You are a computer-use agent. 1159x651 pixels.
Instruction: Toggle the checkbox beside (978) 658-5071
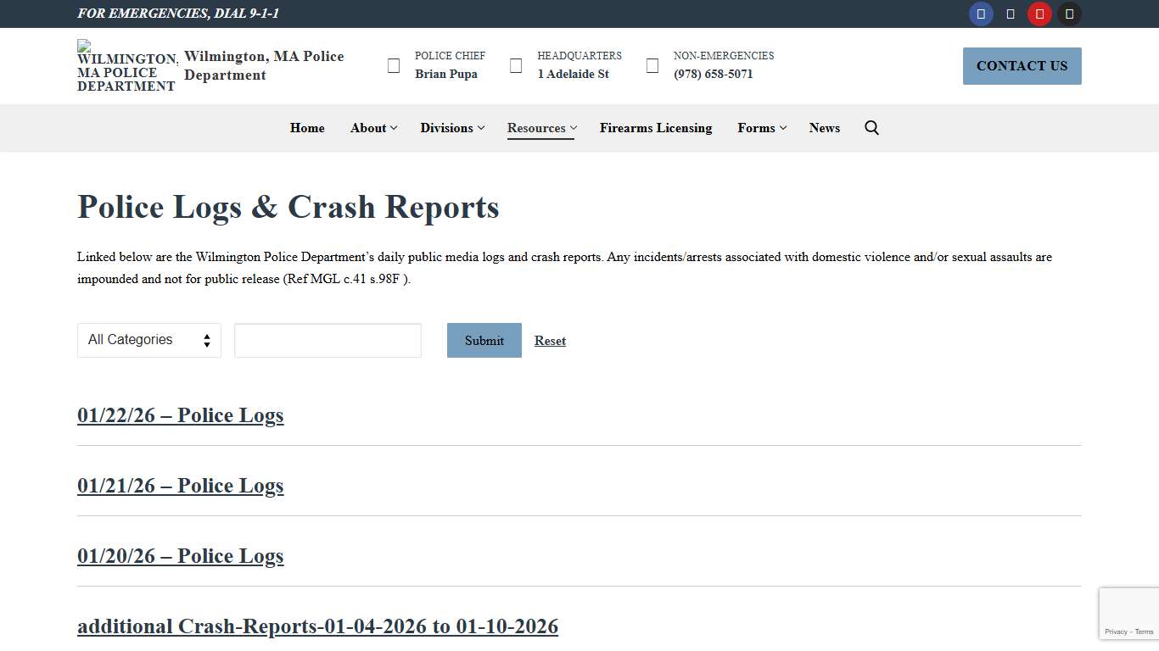[x=651, y=64]
